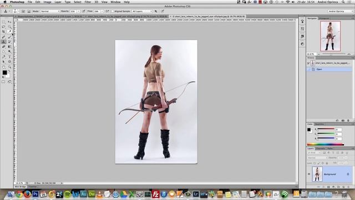Select the Shape tool
This screenshot has width=355, height=200.
[x=9, y=62]
